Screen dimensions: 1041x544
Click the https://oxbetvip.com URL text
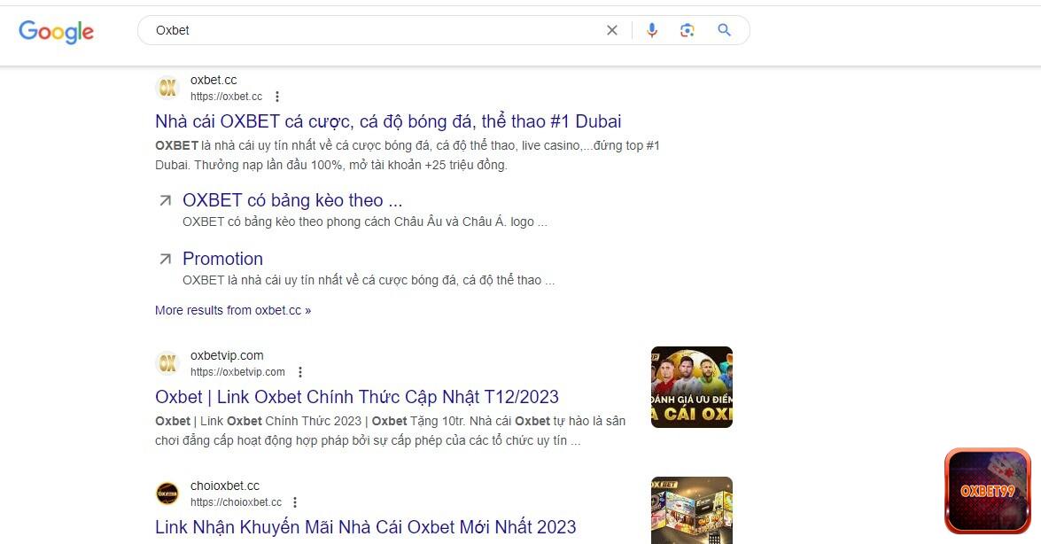(237, 372)
